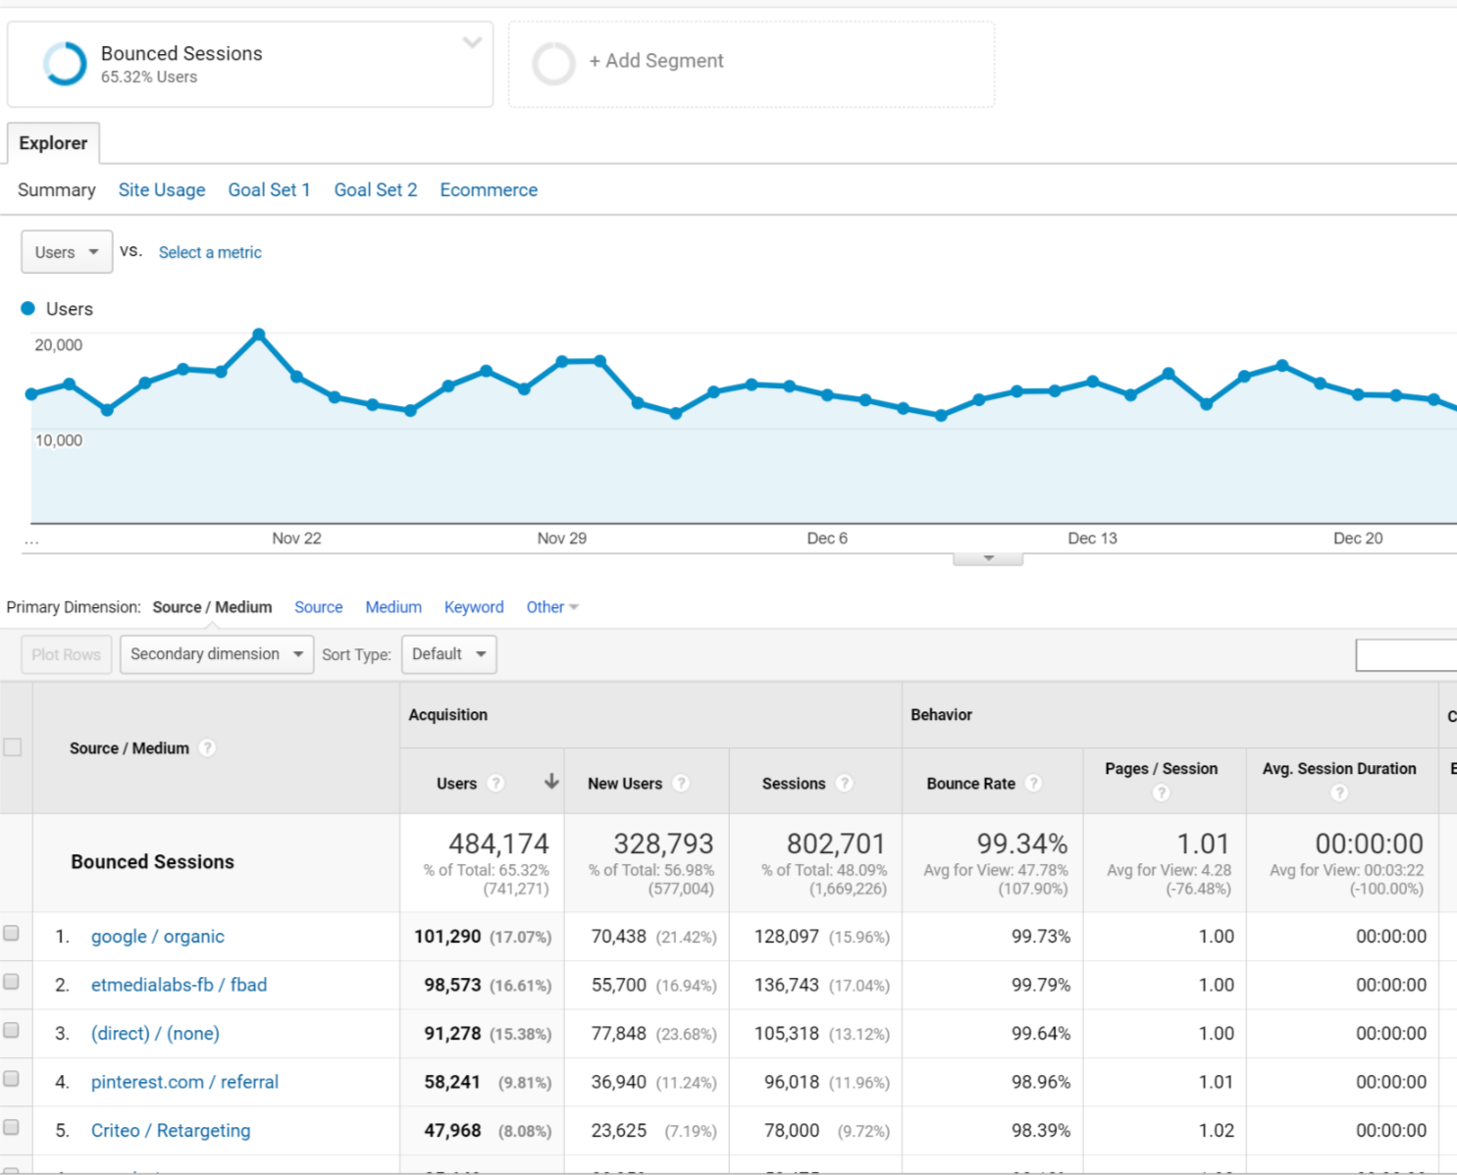
Task: Click the highest peak data point on chart
Action: (x=259, y=334)
